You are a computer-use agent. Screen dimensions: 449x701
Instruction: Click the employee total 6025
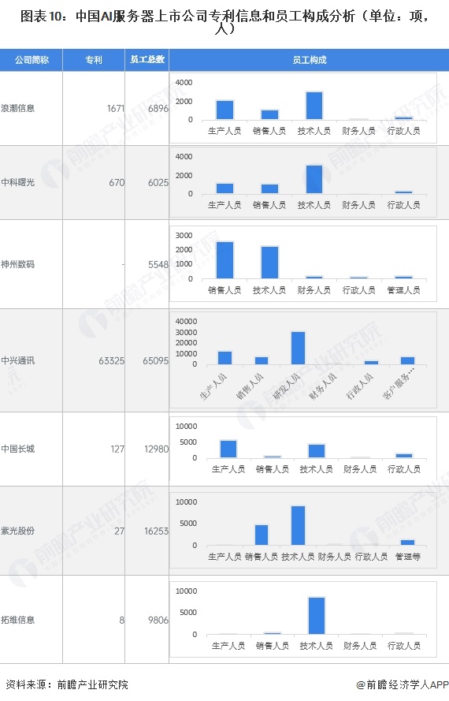[158, 182]
